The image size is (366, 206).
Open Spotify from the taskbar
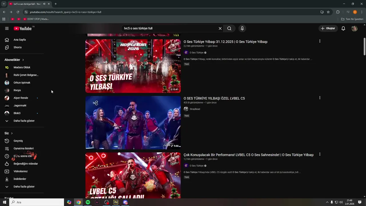tap(88, 202)
